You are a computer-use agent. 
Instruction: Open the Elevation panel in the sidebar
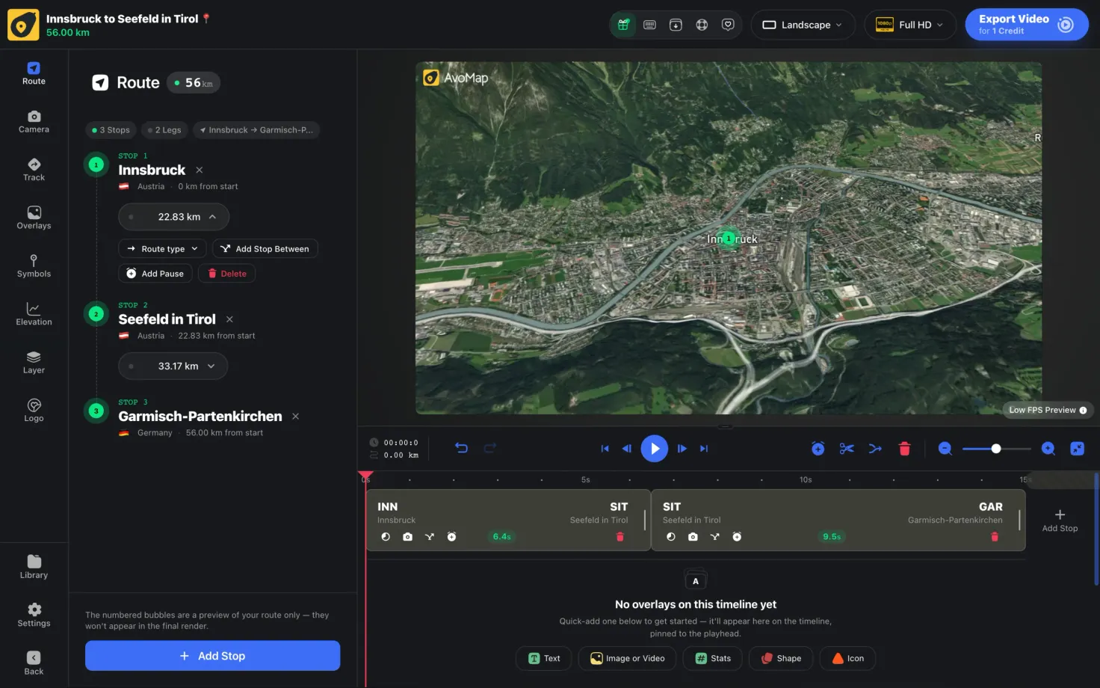[34, 314]
